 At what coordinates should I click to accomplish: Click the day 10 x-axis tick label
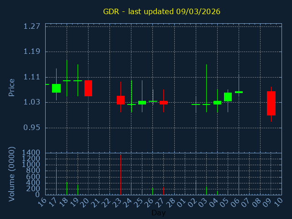pos(278,202)
